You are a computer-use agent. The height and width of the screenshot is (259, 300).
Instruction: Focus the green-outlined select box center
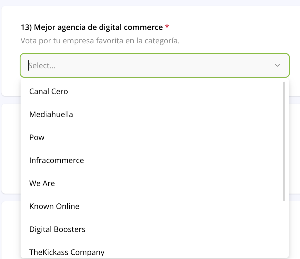coord(155,66)
